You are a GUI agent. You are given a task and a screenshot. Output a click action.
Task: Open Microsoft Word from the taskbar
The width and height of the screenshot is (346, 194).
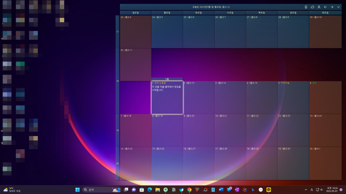point(221,190)
